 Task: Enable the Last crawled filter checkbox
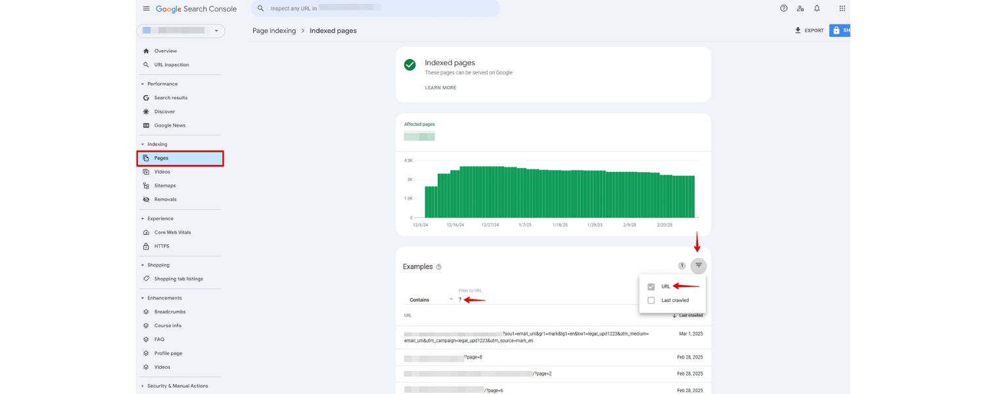point(651,300)
